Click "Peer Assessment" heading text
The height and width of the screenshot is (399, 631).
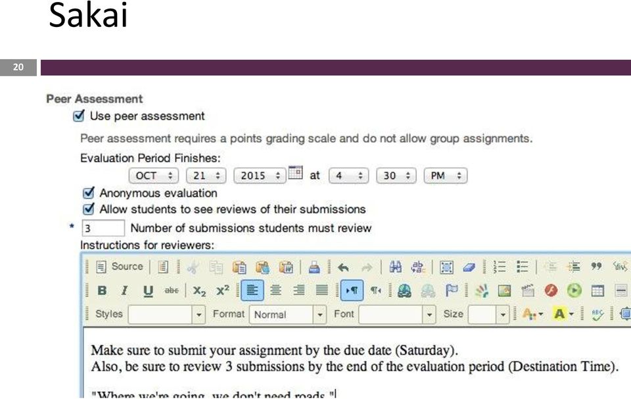coord(94,99)
